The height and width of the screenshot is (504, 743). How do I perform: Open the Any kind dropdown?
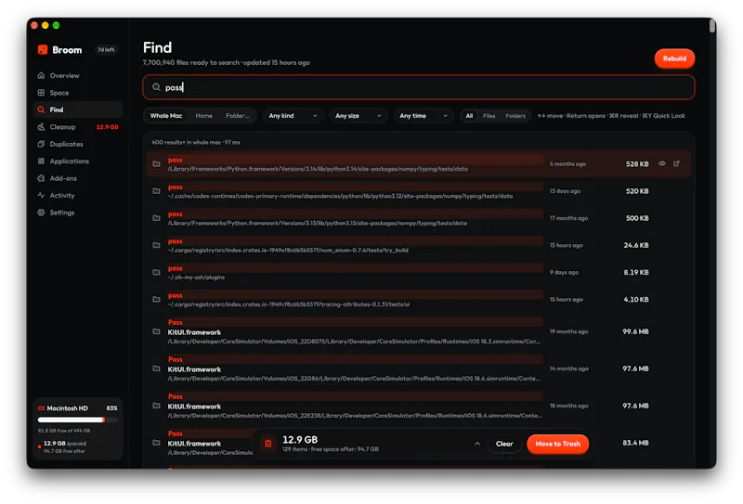293,116
